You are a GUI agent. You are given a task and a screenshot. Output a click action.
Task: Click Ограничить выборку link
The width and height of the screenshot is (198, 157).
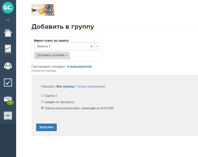point(44,71)
